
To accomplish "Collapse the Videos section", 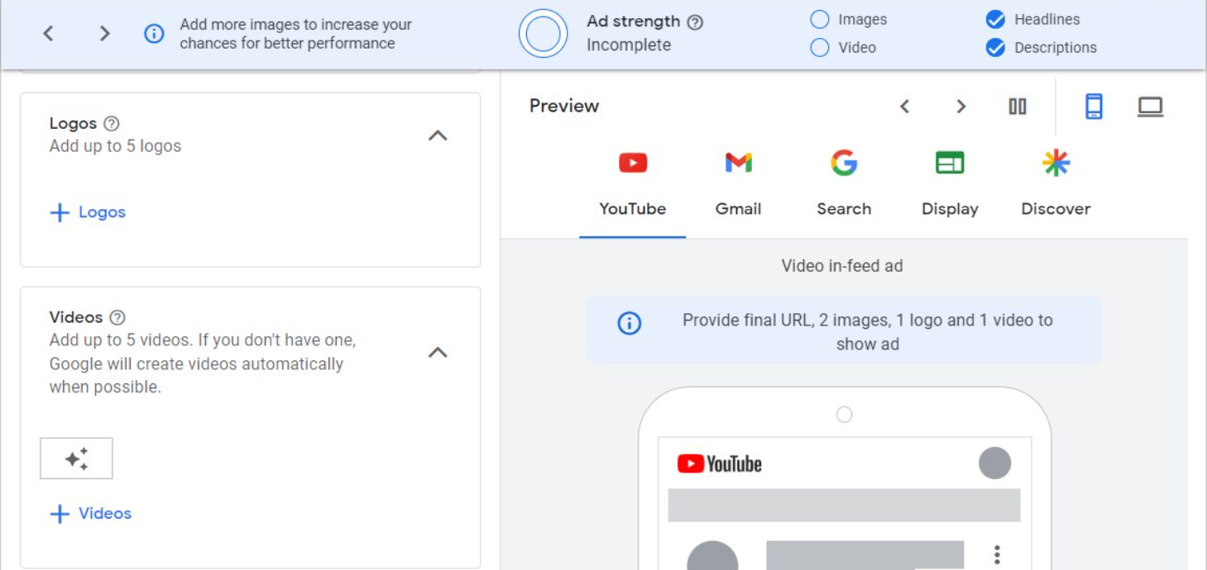I will (438, 353).
